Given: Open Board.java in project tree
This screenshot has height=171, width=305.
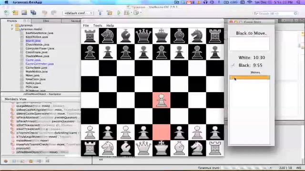Looking at the screenshot, I should [33, 41].
